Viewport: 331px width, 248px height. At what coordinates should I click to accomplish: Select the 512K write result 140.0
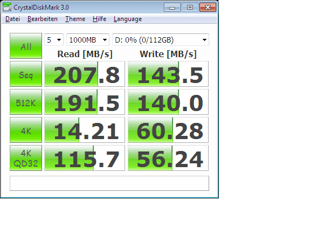[168, 102]
